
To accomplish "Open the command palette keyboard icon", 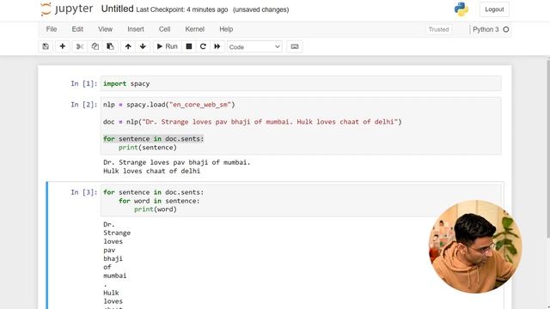I will [x=295, y=46].
